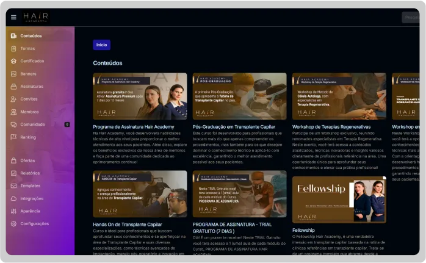The image size is (426, 263).
Task: Go to Conteúdos in the sidebar
Action: click(x=31, y=36)
